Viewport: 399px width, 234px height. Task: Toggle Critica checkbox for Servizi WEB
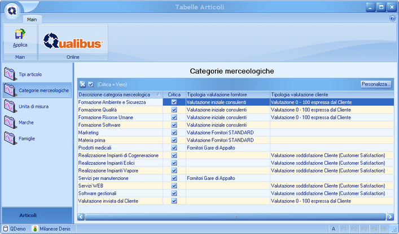(x=174, y=186)
